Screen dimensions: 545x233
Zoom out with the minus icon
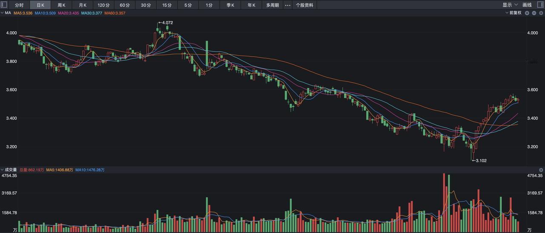pos(534,13)
